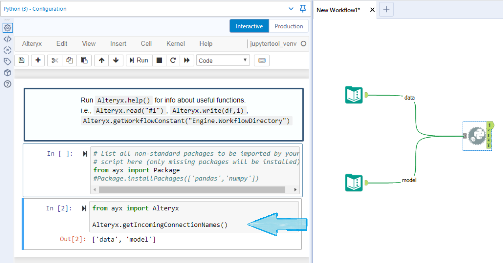Viewport: 503px width, 263px height.
Task: Click the 'model' connection label
Action: coord(409,180)
